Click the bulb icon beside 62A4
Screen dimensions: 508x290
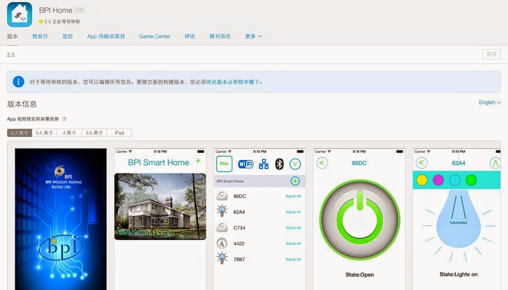(x=222, y=212)
